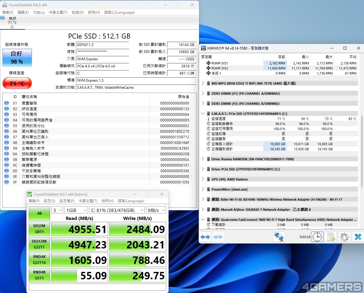The image size is (364, 293).
Task: Open test size dropdown showing 1GiB
Action: pos(76,210)
